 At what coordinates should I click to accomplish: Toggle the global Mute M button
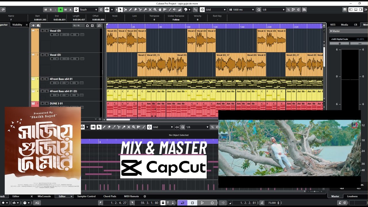[x=45, y=9]
